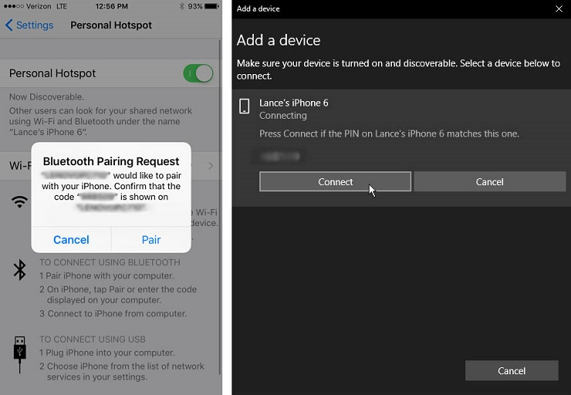Click the Lance's iPhone 6 device name
Image resolution: width=571 pixels, height=395 pixels.
293,103
